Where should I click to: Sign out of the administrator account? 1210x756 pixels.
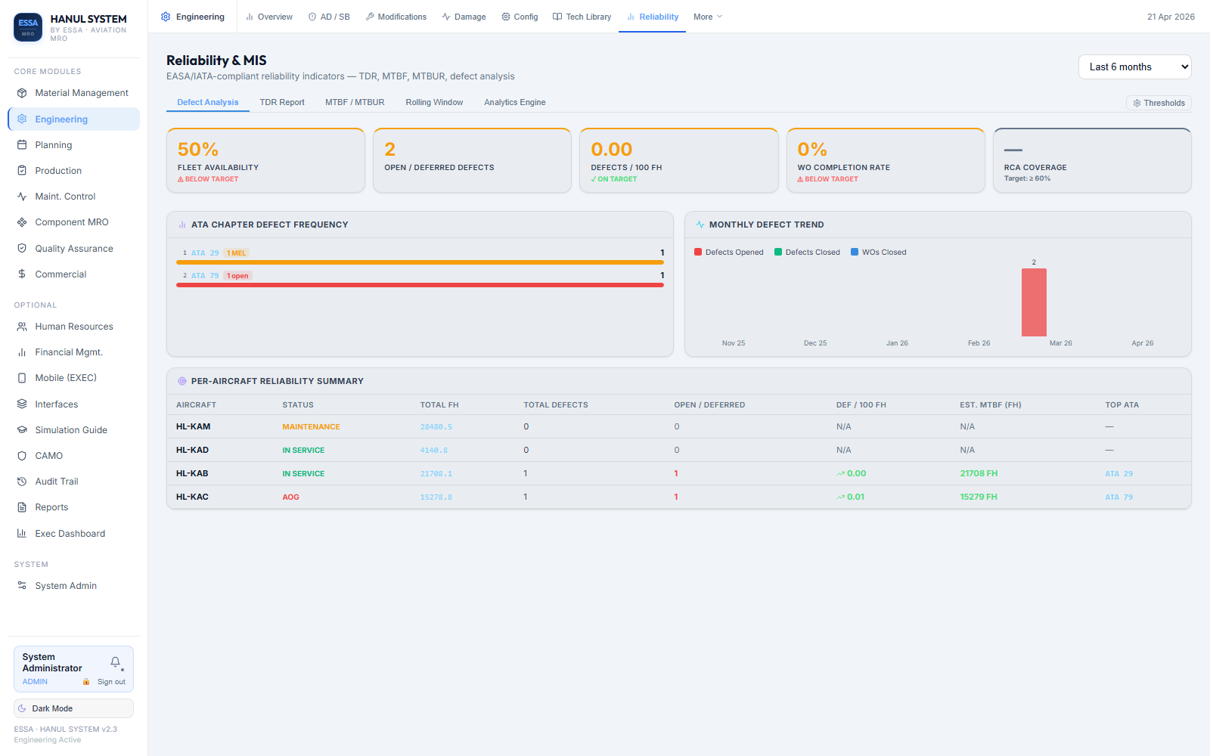tap(111, 682)
